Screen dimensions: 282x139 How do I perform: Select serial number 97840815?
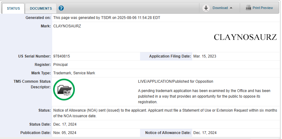(61, 56)
